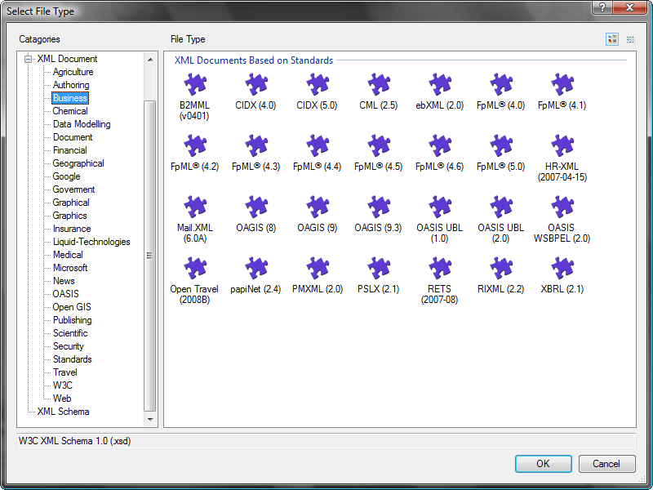Select FpML (4.4) file type
Screen dimensions: 653x490
coord(317,146)
